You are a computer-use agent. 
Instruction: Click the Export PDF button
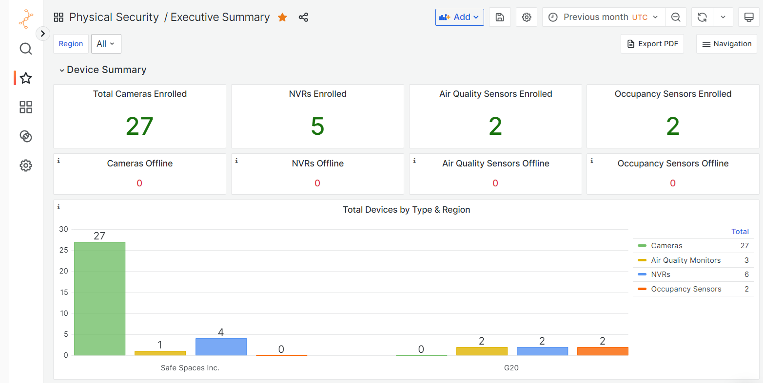pyautogui.click(x=652, y=44)
